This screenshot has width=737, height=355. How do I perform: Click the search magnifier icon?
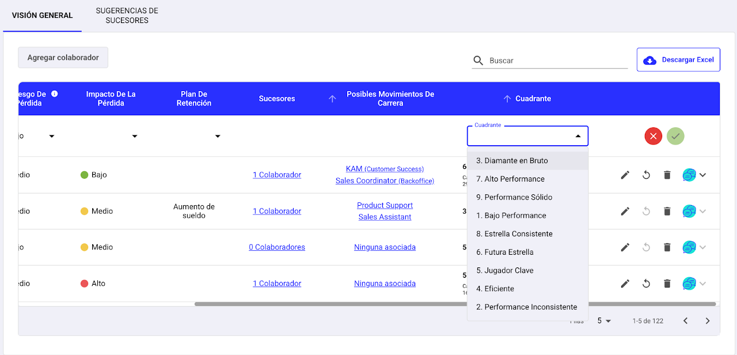click(478, 61)
